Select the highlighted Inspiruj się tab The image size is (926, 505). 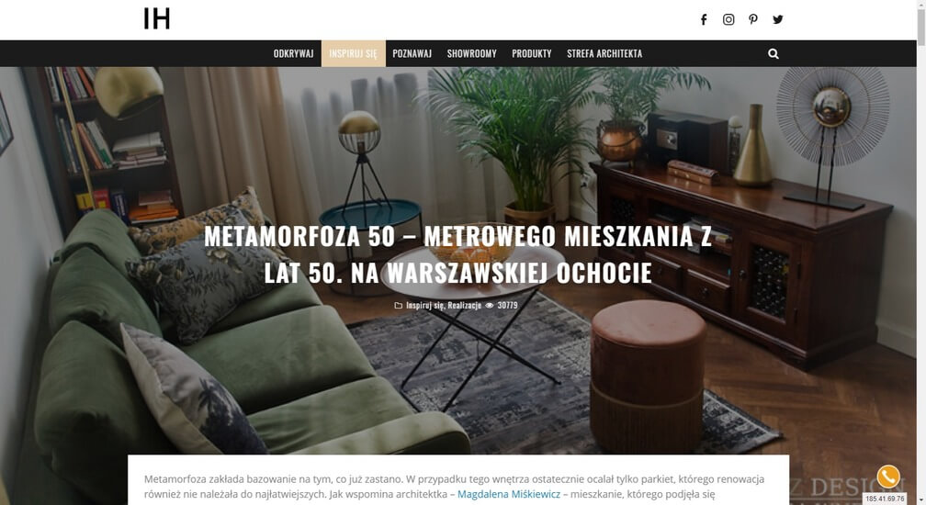tap(353, 53)
